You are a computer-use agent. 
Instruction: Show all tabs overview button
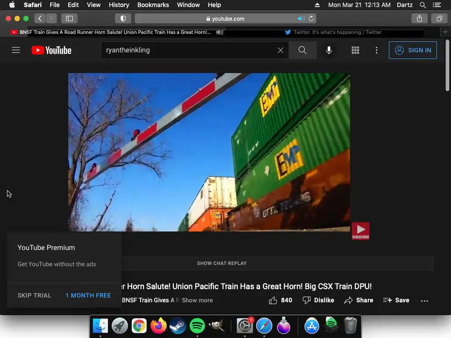click(x=439, y=18)
